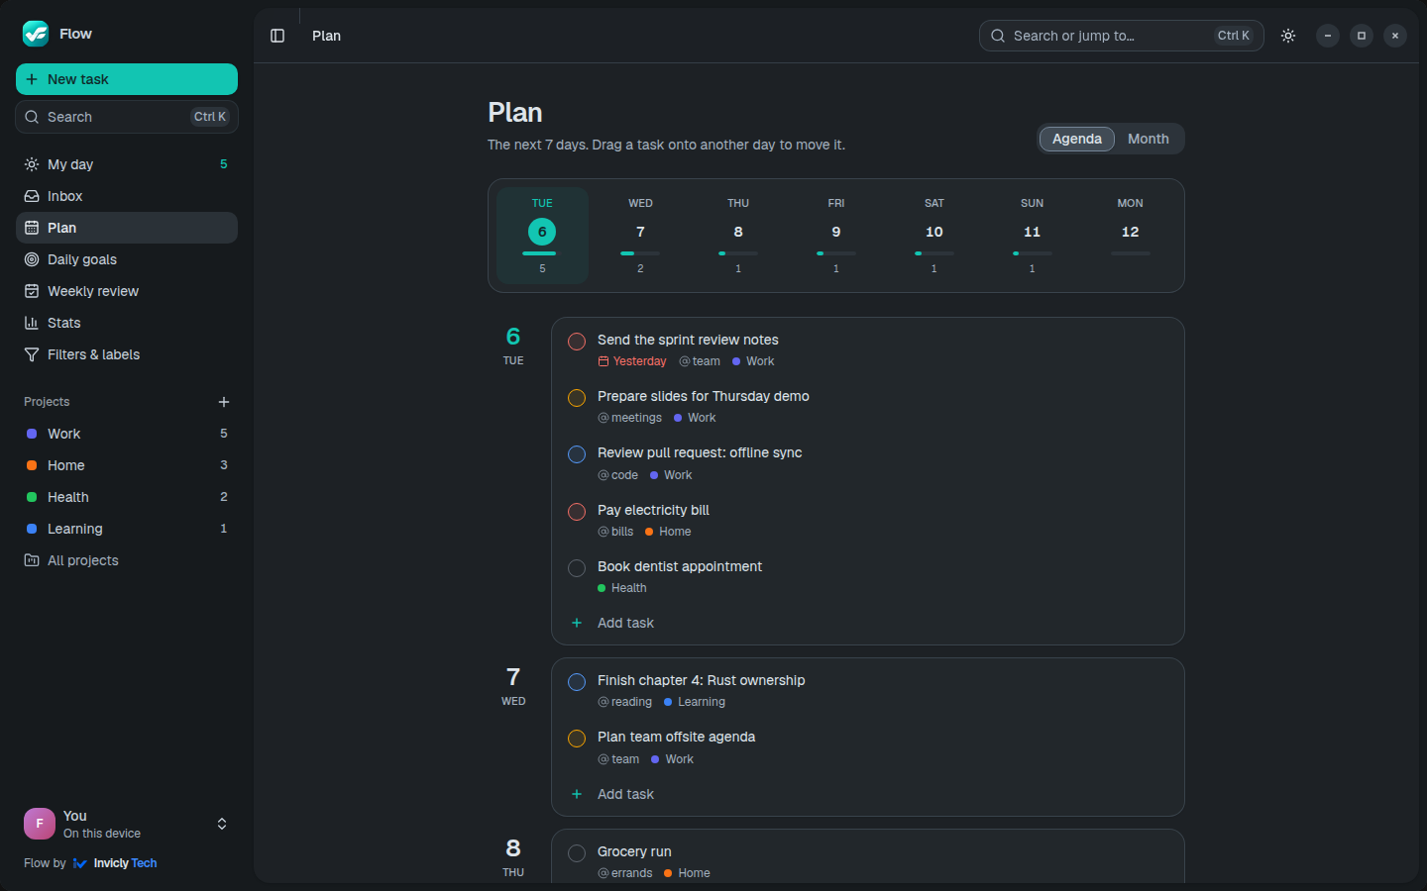The height and width of the screenshot is (891, 1427).
Task: Click Home tag on electricity bill
Action: [x=668, y=532]
